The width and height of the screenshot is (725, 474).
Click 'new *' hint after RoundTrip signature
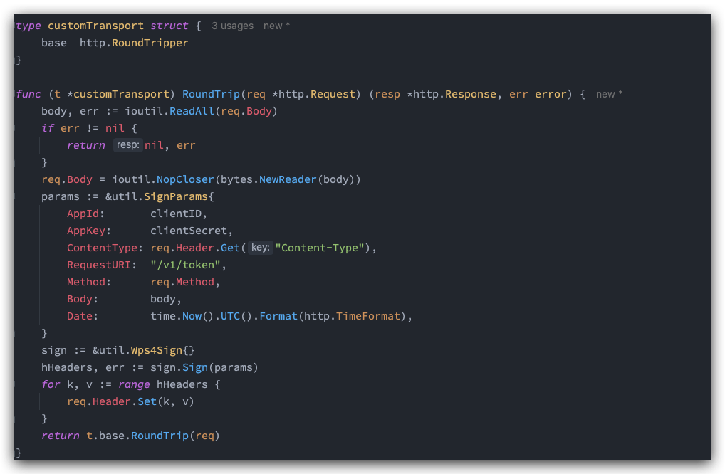click(x=609, y=94)
